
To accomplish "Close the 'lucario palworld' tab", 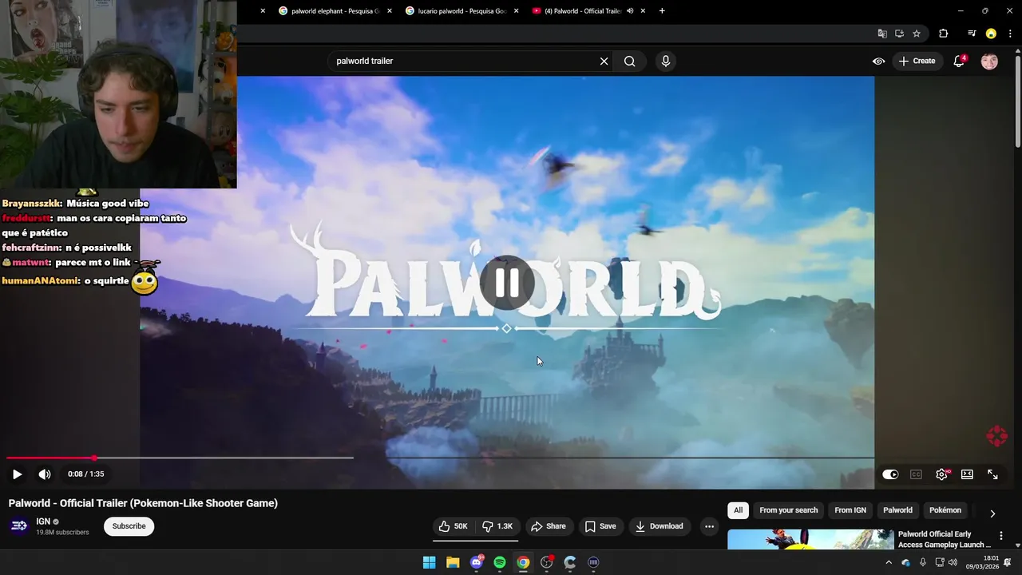I will click(516, 11).
